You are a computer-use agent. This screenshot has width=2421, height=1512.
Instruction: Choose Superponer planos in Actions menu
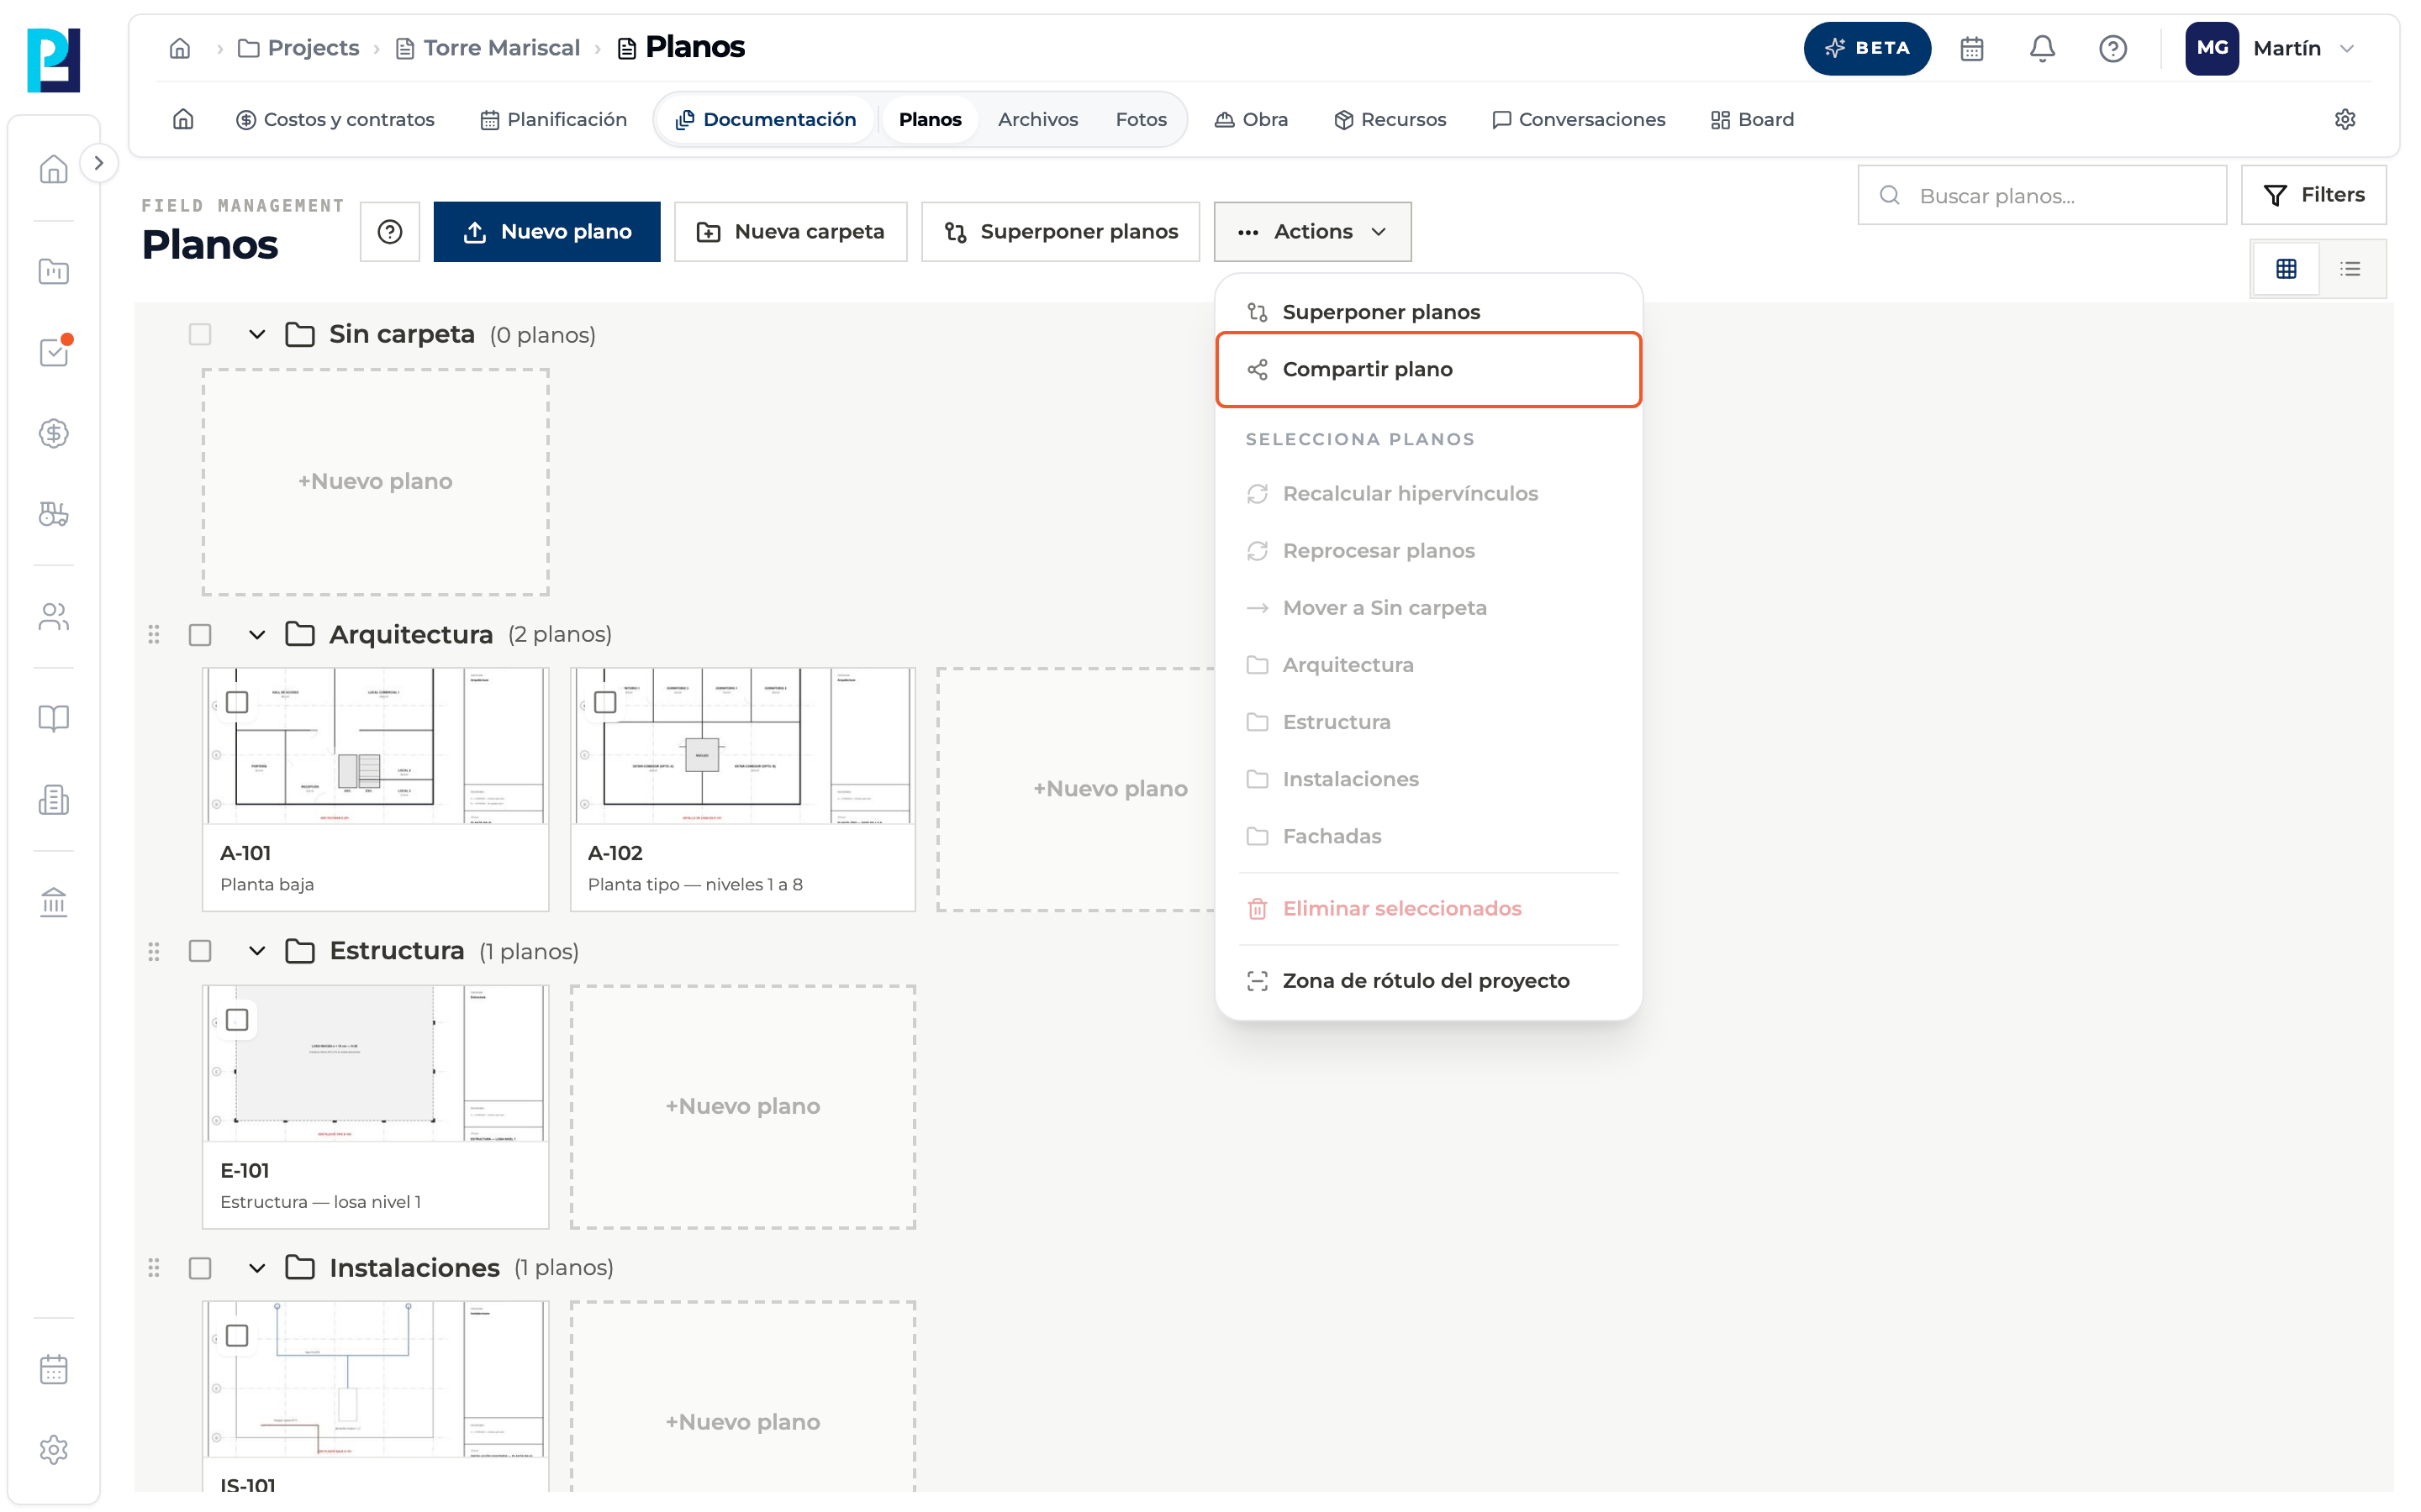(1428, 312)
